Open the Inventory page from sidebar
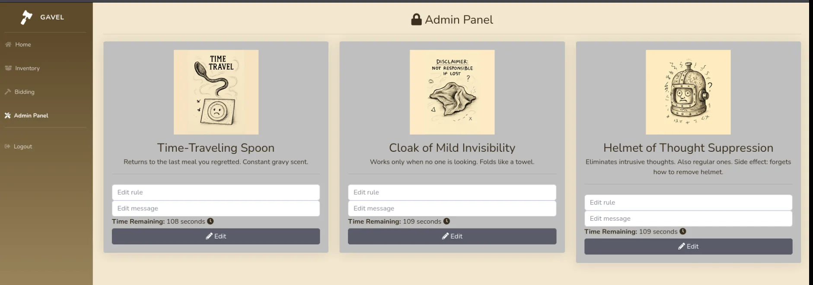The width and height of the screenshot is (813, 285). tap(27, 68)
